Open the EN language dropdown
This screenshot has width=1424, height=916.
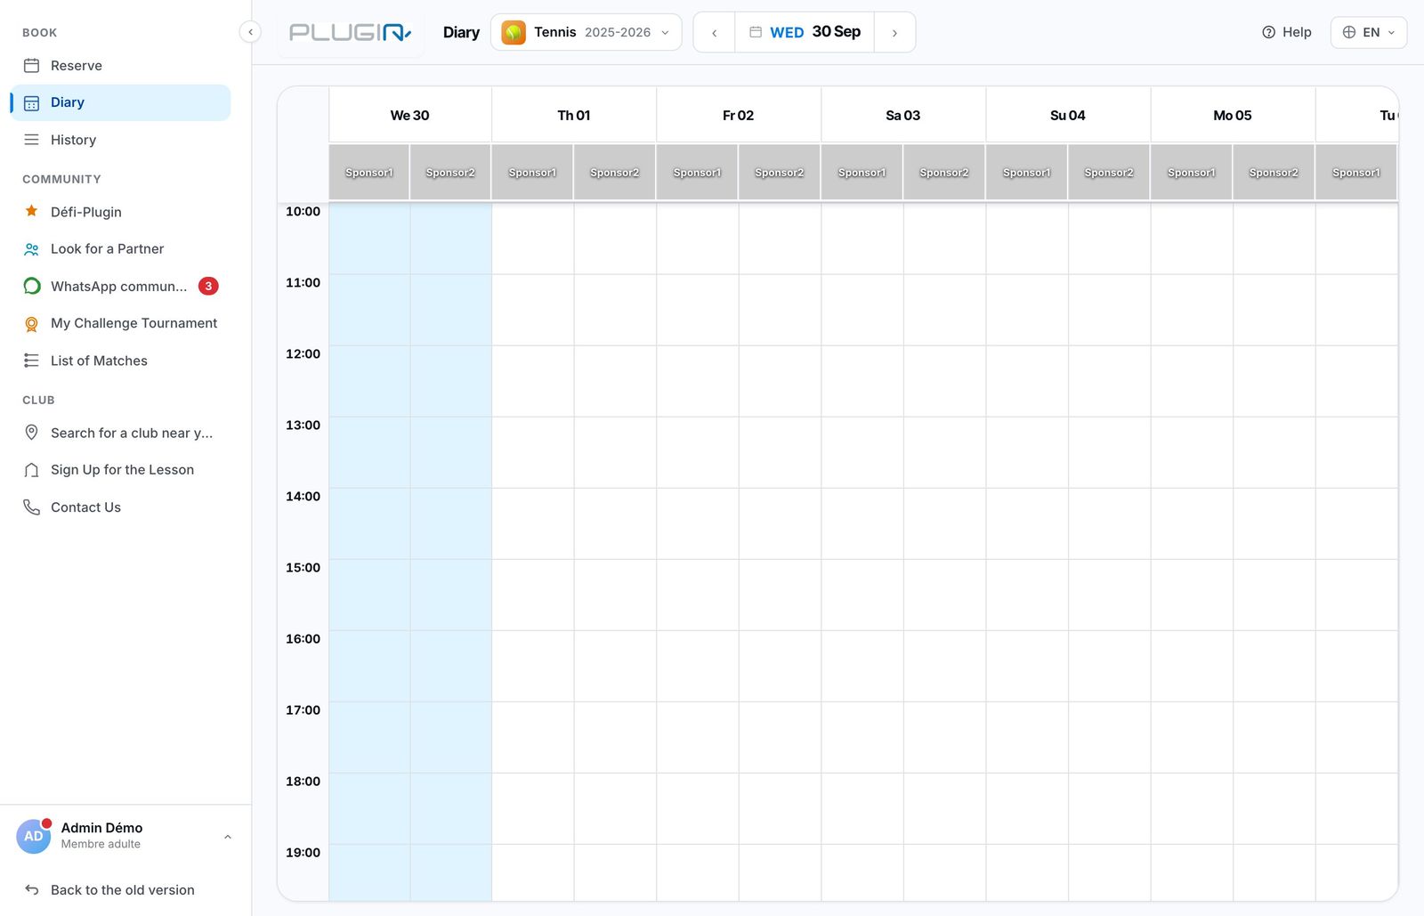point(1369,32)
